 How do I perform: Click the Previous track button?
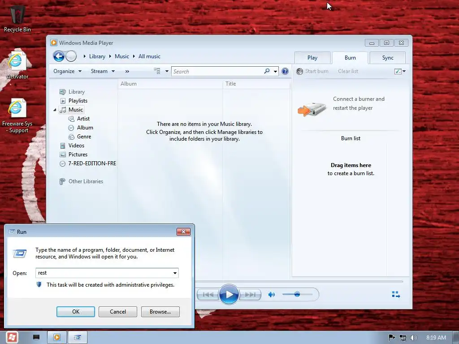click(x=208, y=295)
